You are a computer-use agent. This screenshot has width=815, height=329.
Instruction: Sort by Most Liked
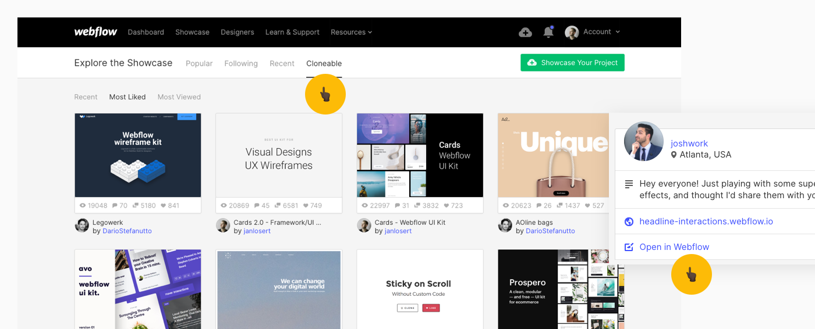pyautogui.click(x=127, y=97)
